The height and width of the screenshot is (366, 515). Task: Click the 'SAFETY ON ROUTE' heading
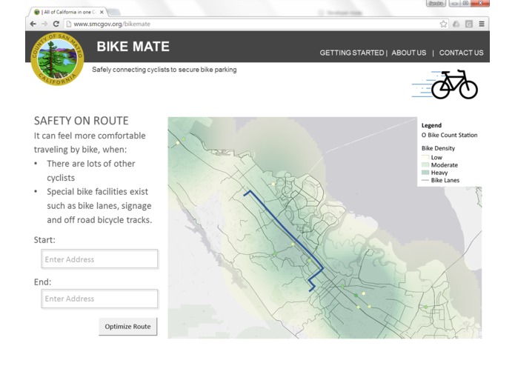[81, 121]
